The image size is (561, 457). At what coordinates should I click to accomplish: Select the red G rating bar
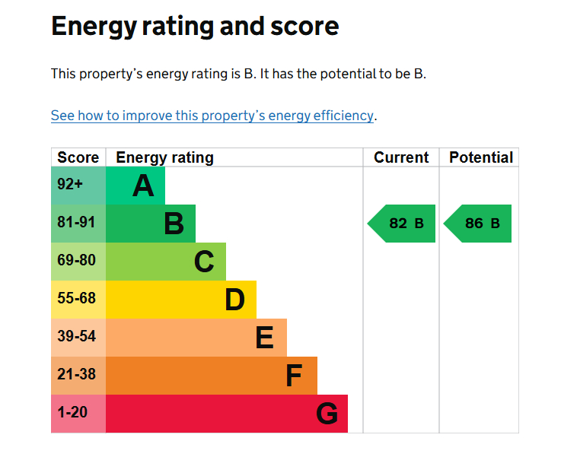pos(227,414)
